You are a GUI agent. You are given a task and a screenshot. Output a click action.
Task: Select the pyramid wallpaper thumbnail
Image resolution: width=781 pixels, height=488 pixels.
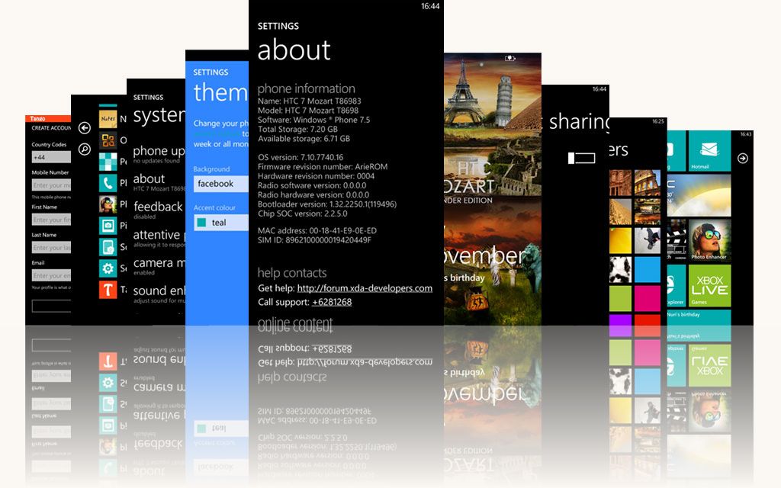(x=620, y=212)
